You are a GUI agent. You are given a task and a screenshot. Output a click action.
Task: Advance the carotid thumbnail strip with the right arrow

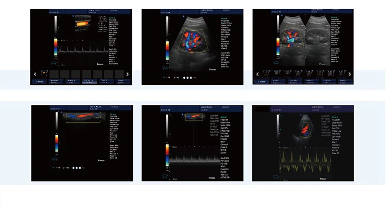pyautogui.click(x=127, y=74)
